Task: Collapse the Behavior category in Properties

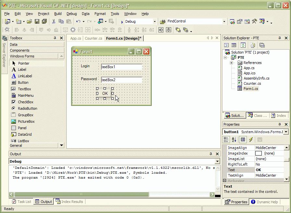Action: (224, 180)
